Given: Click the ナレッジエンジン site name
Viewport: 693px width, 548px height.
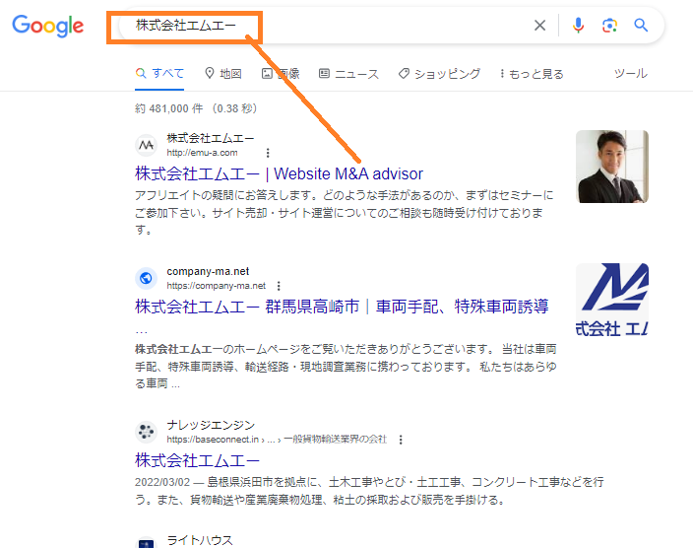Looking at the screenshot, I should click(211, 425).
